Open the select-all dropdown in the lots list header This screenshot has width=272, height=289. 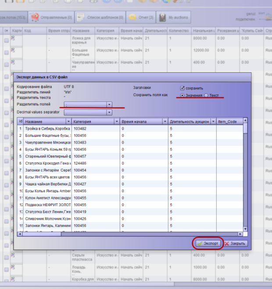[x=7, y=31]
